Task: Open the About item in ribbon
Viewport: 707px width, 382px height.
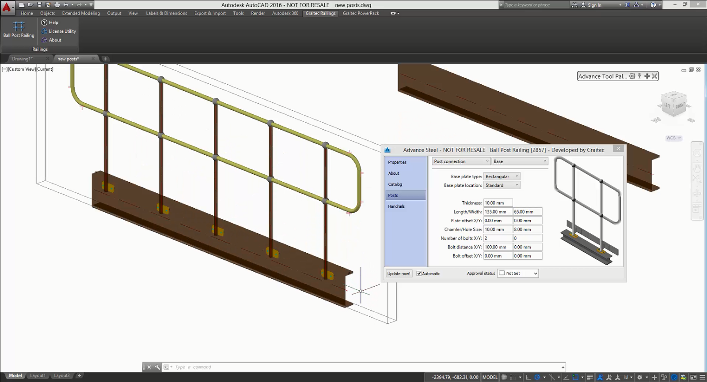Action: click(51, 40)
